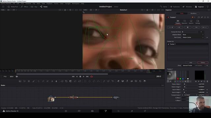The width and height of the screenshot is (211, 118).
Task: Select the Text+ tool in toolbar
Action: [29, 81]
